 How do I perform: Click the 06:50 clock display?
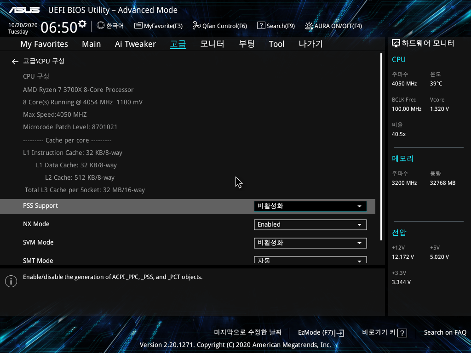click(x=59, y=28)
